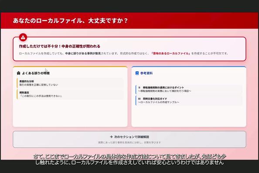This screenshot has height=173, width=259.
Task: Select the 規則違反 item
Action: pyautogui.click(x=70, y=94)
